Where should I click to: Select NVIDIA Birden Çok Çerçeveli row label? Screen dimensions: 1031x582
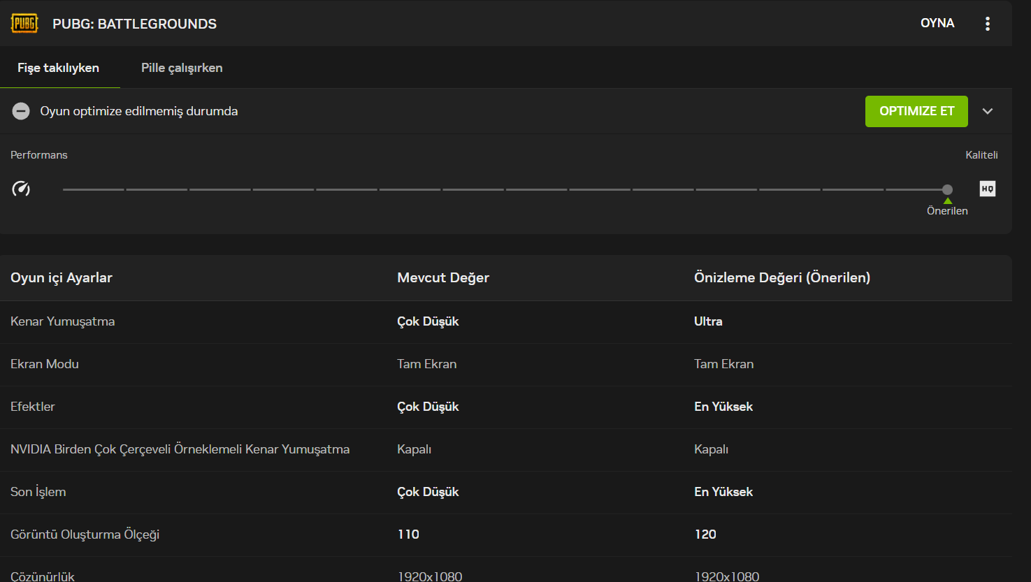coord(180,449)
